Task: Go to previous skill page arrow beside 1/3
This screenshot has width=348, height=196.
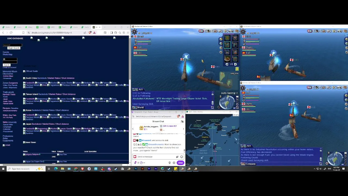Action: coord(227,65)
